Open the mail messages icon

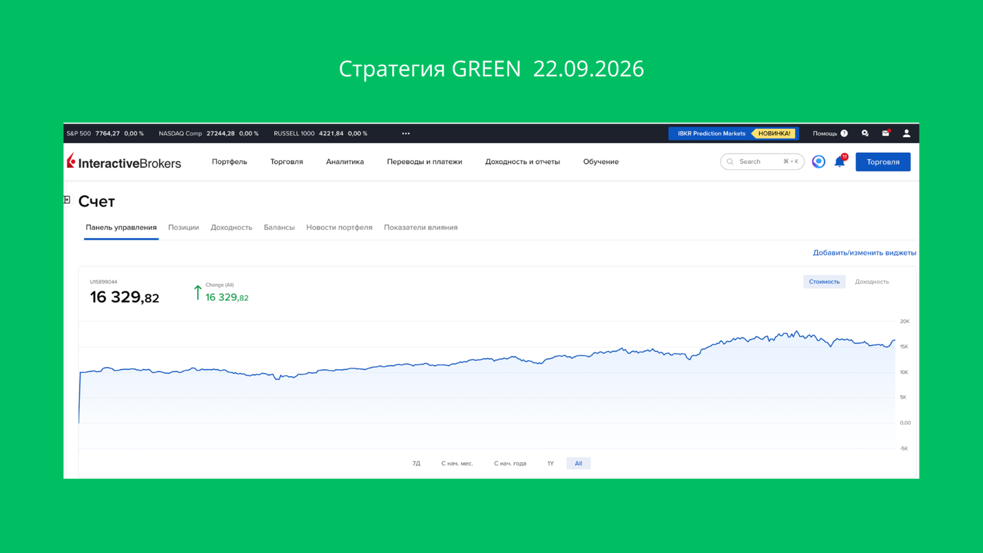[886, 133]
